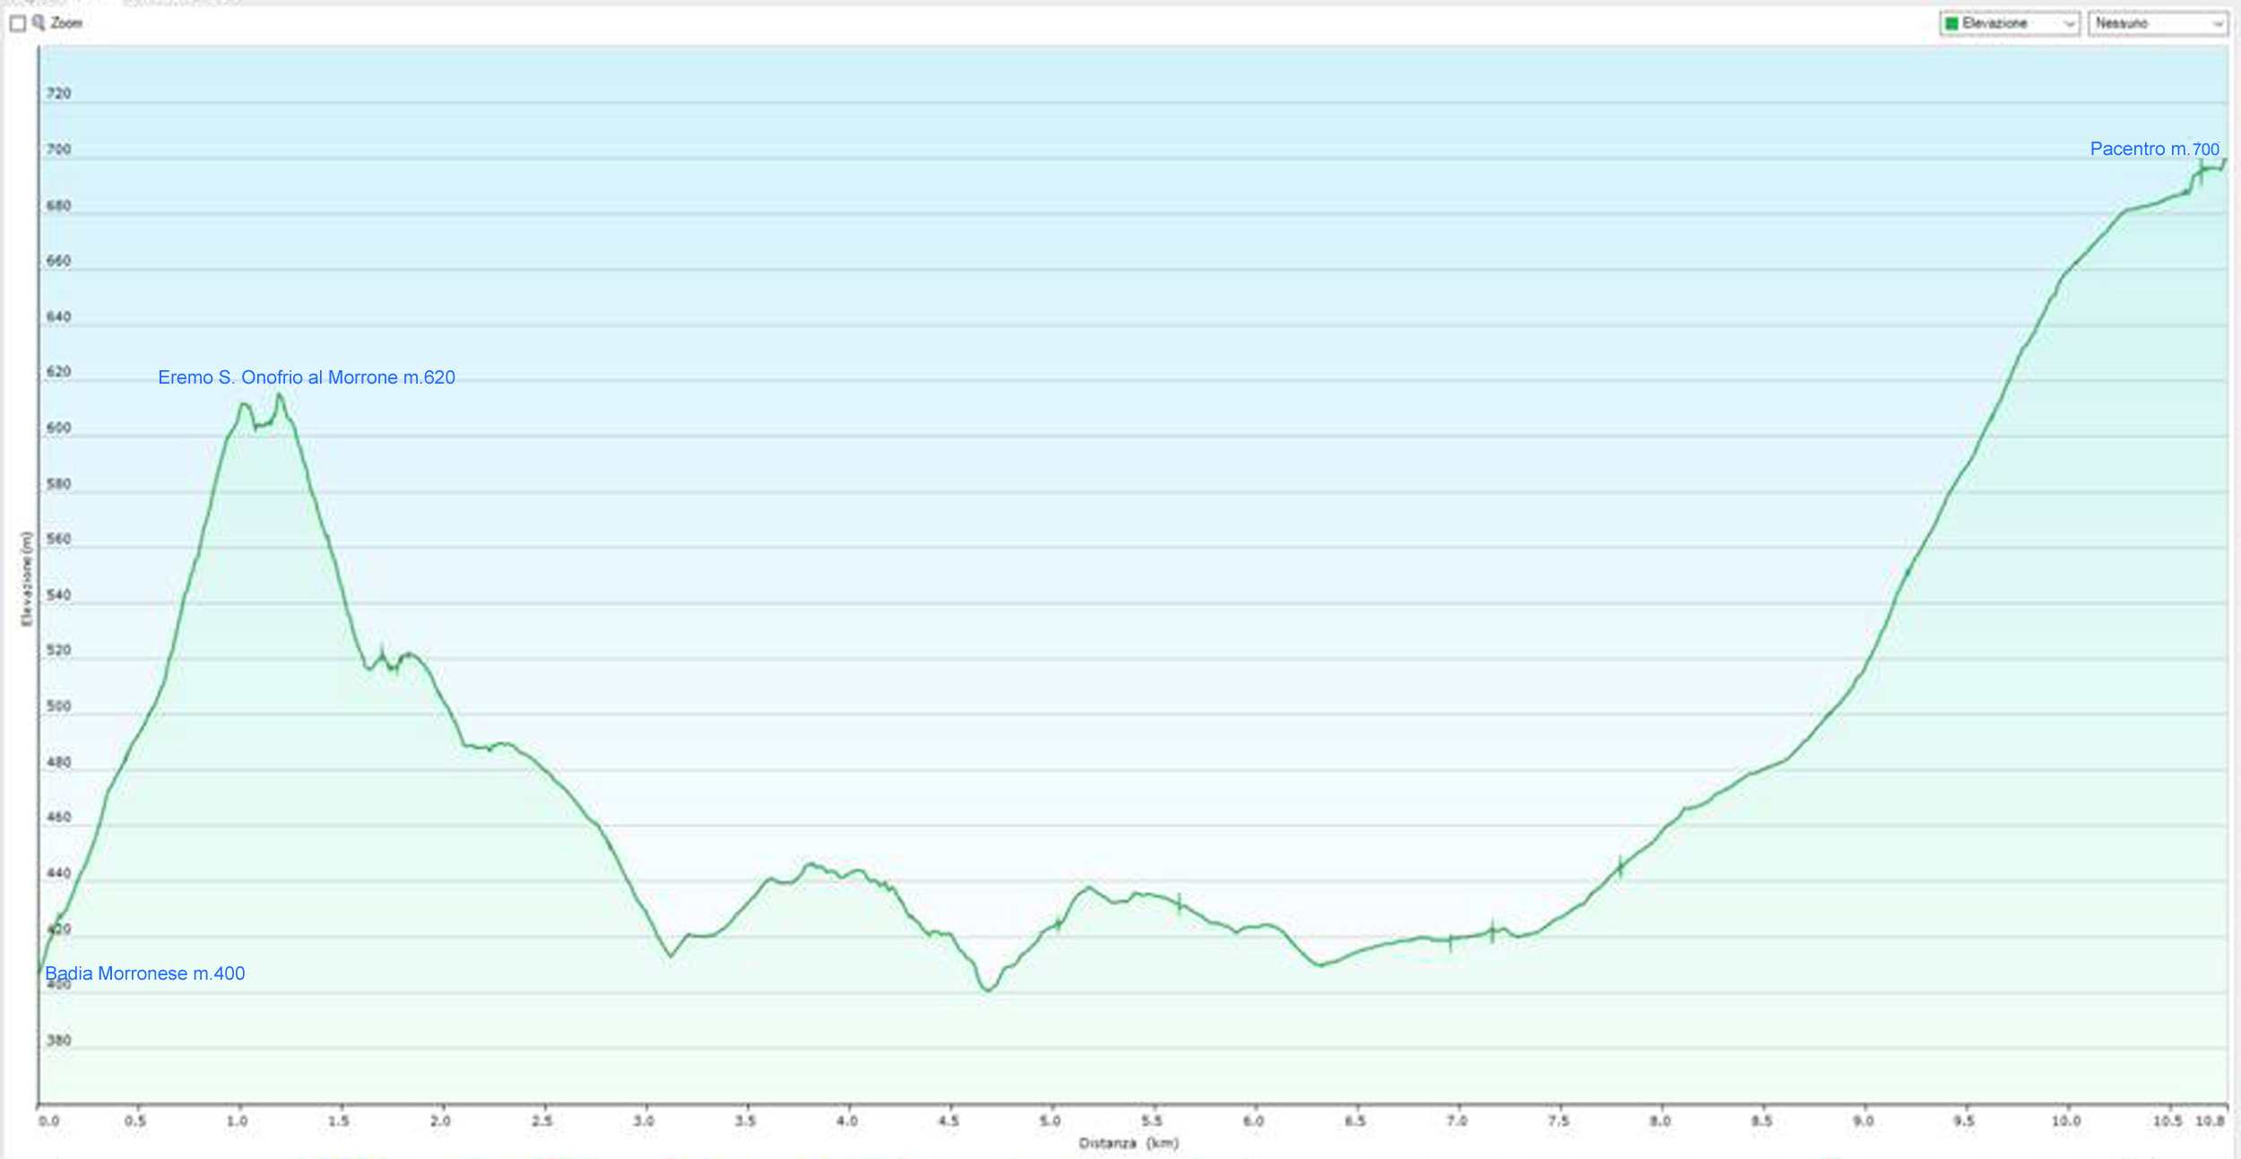Click the Pacentro m.700 label
2241x1159 pixels.
[x=2154, y=149]
